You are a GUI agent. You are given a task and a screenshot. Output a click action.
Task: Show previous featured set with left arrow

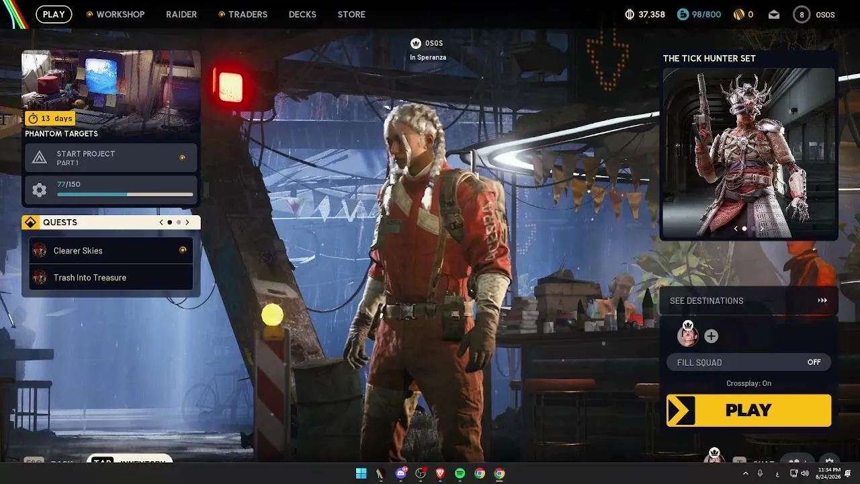pyautogui.click(x=736, y=229)
